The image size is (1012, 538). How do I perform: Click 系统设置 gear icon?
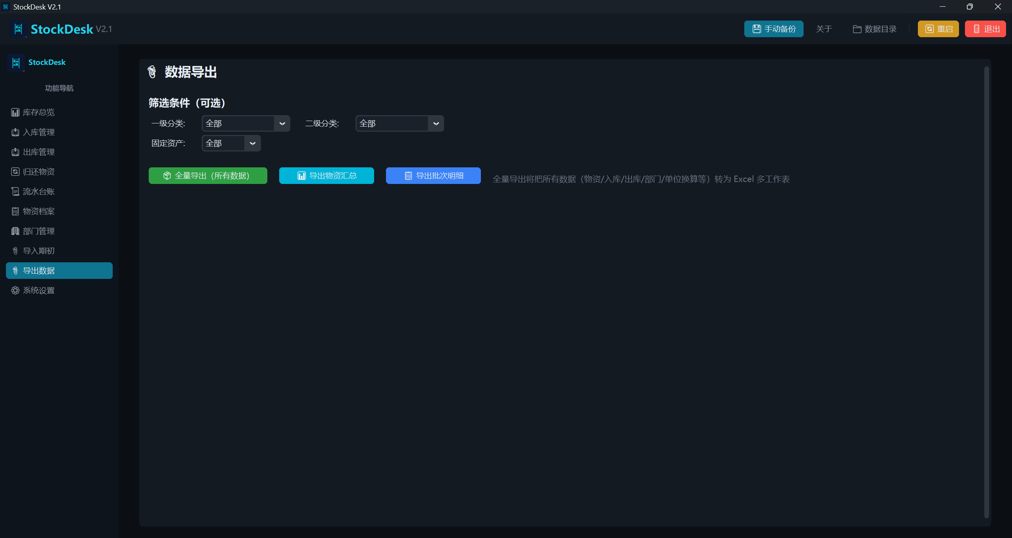pos(15,290)
